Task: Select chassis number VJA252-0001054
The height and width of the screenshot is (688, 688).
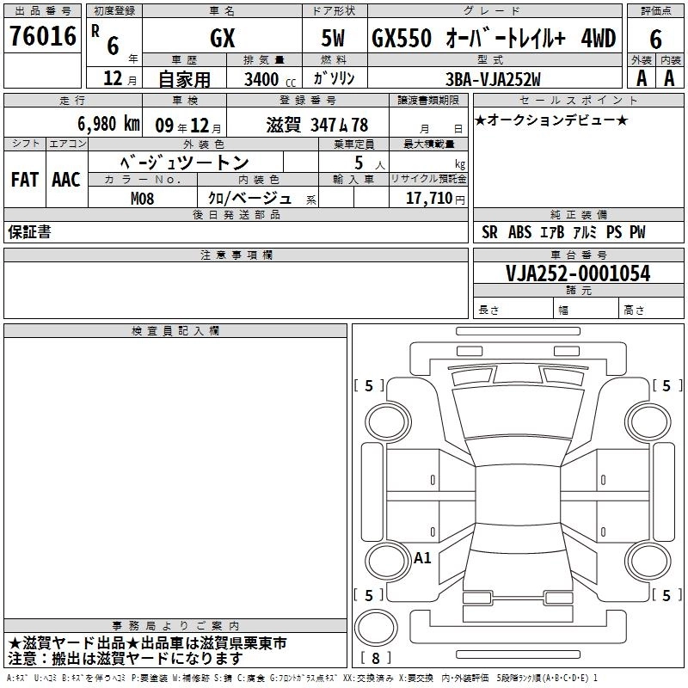Action: tap(578, 273)
